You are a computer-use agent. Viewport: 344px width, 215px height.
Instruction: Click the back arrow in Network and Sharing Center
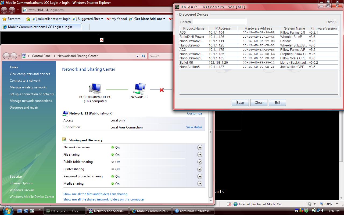tap(6, 56)
